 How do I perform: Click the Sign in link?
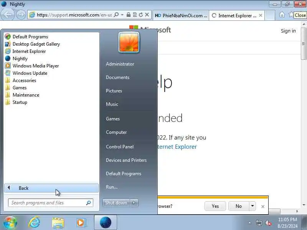pyautogui.click(x=288, y=31)
